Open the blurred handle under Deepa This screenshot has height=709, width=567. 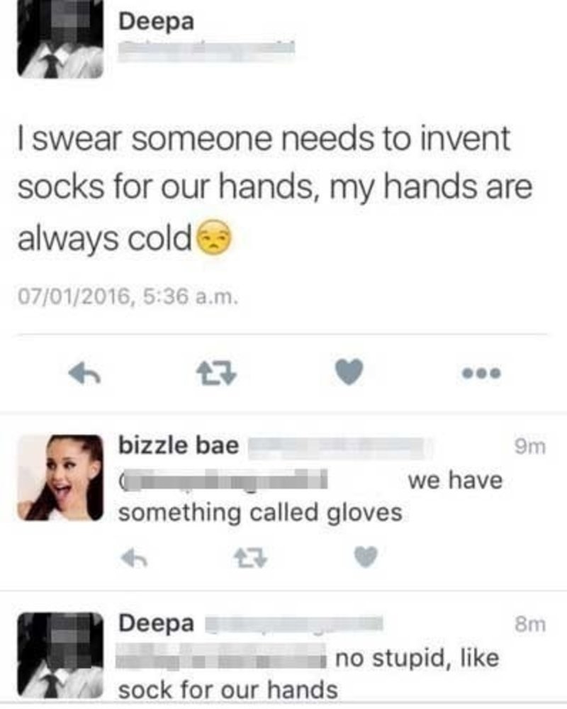[206, 50]
